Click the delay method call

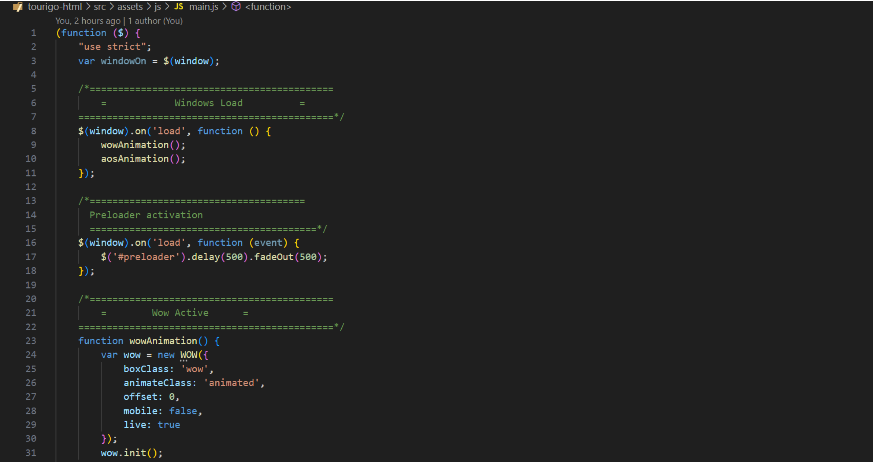pos(206,257)
